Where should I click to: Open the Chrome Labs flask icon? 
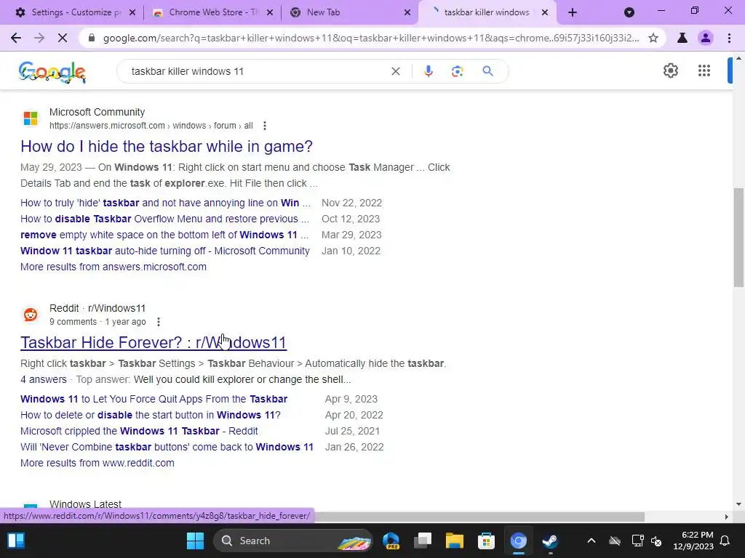click(682, 38)
